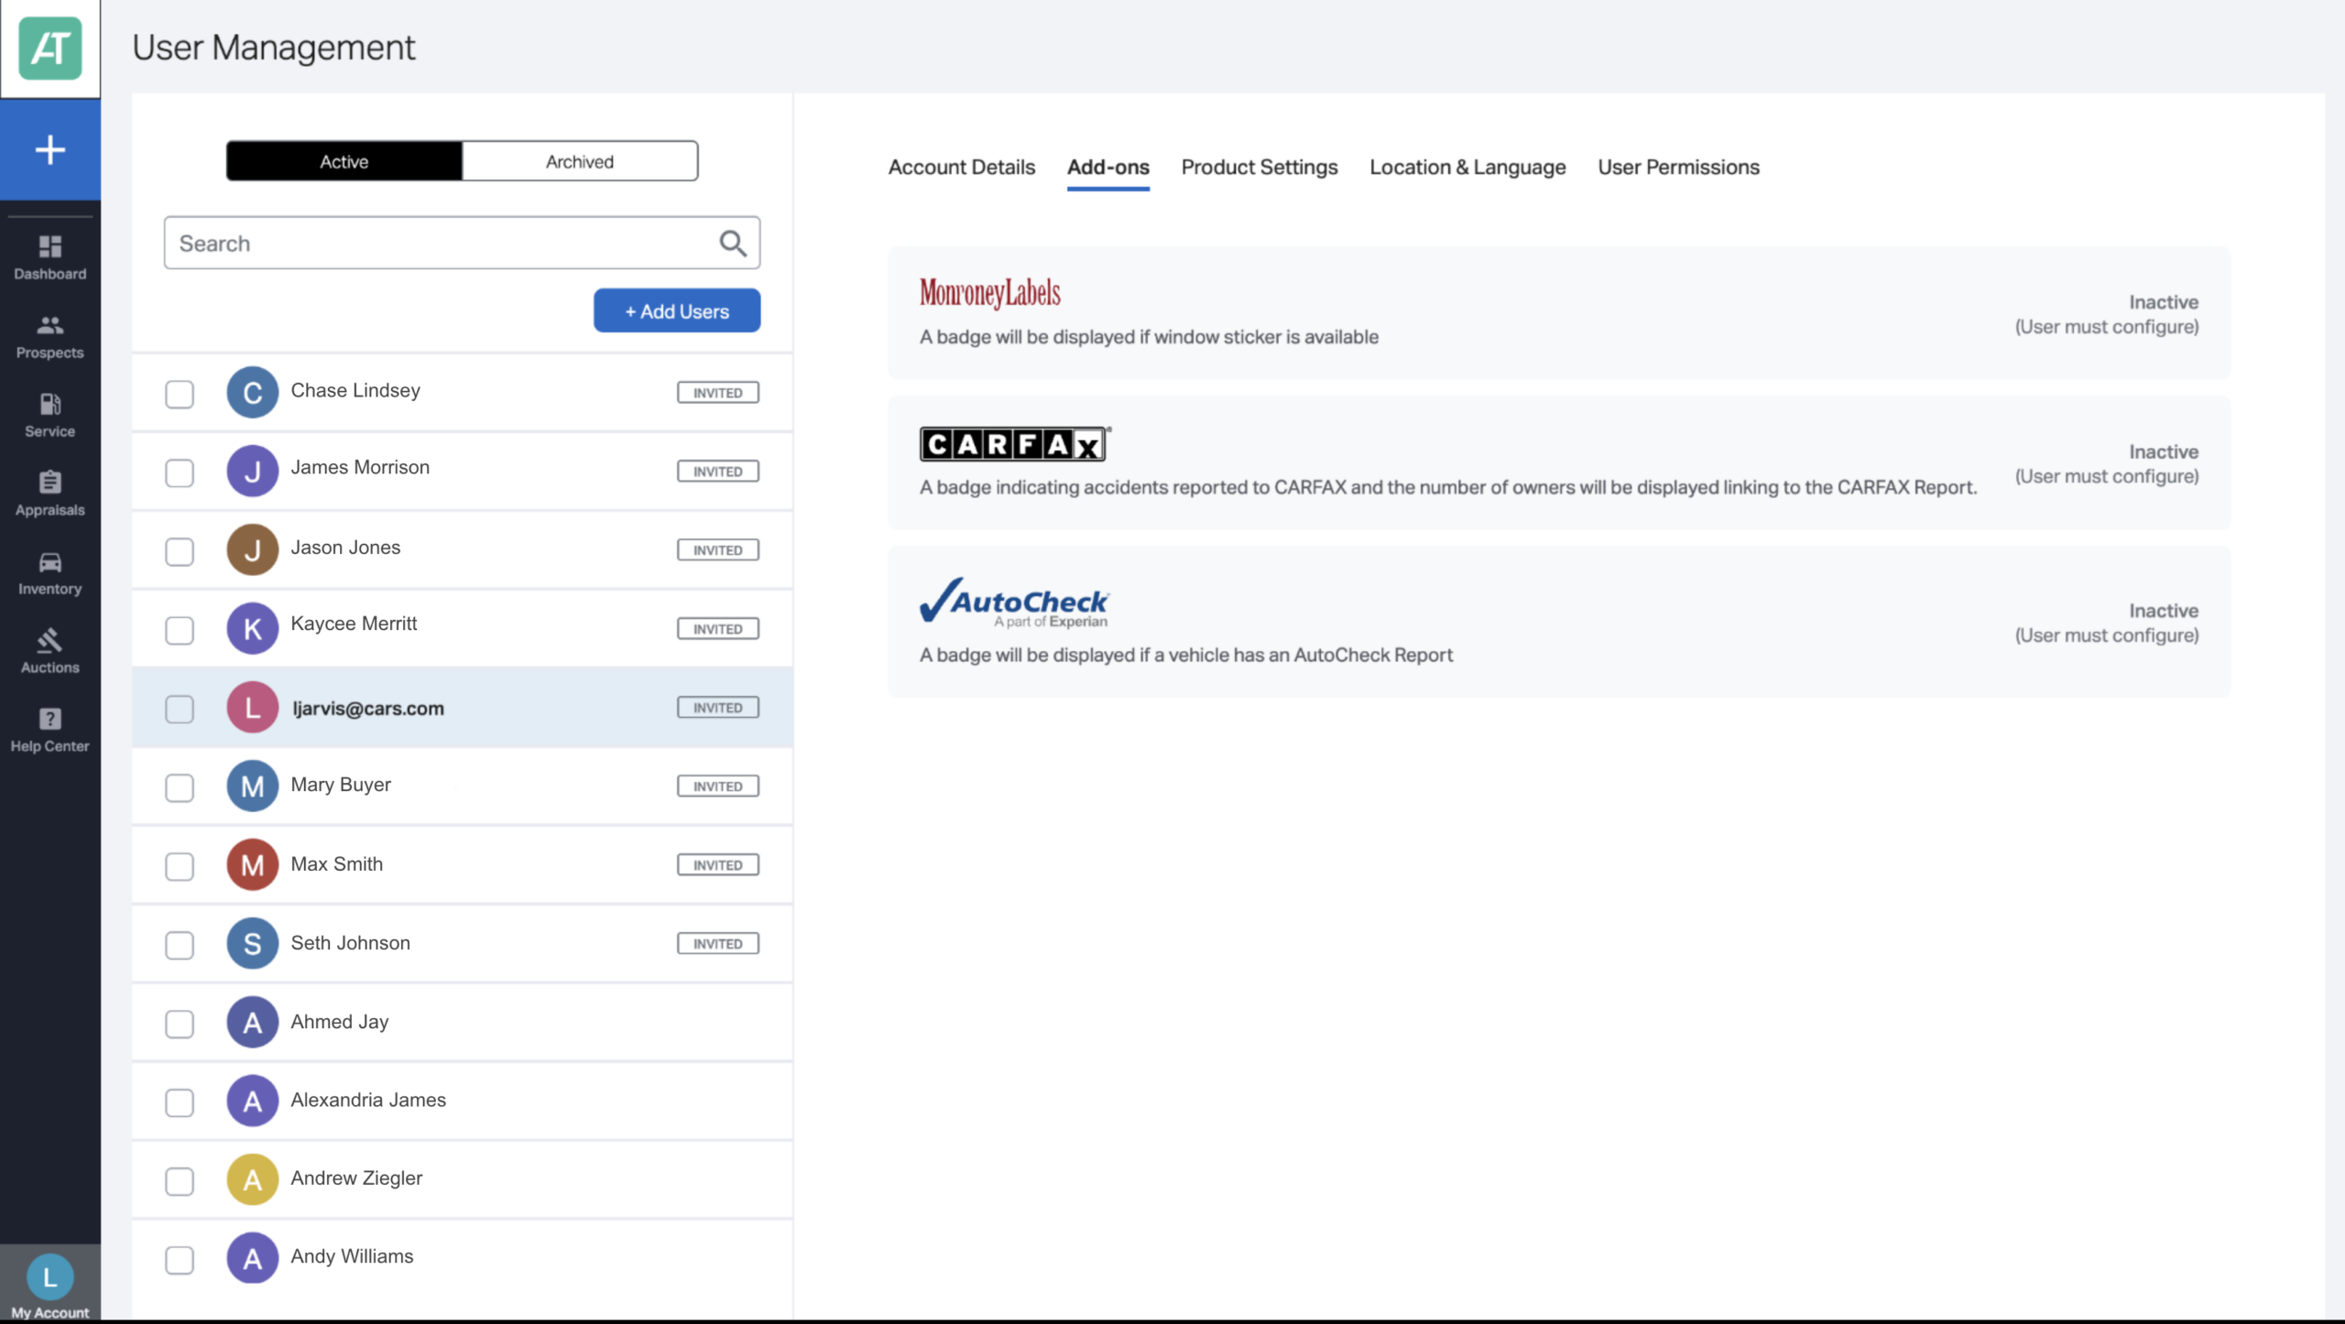Select the ljarvis@cars.com checkbox
Image resolution: width=2345 pixels, height=1324 pixels.
point(180,710)
